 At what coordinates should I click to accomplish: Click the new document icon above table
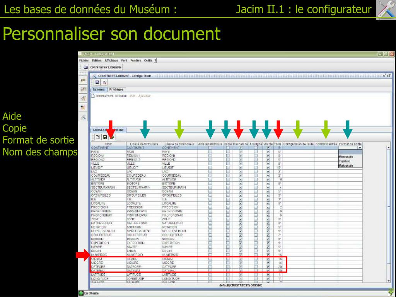(x=97, y=137)
